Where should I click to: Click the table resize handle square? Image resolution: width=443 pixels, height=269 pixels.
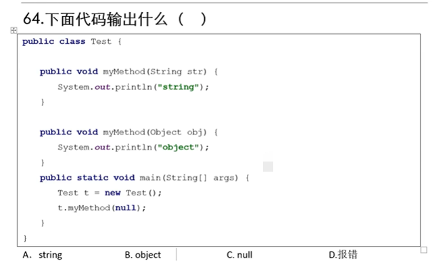[x=423, y=250]
